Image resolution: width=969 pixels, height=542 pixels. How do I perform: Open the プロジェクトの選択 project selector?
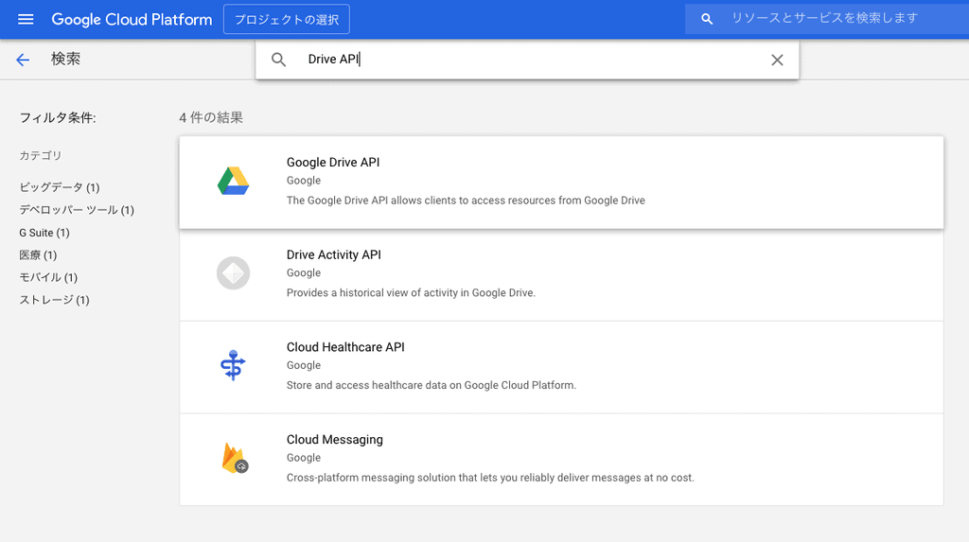coord(286,19)
